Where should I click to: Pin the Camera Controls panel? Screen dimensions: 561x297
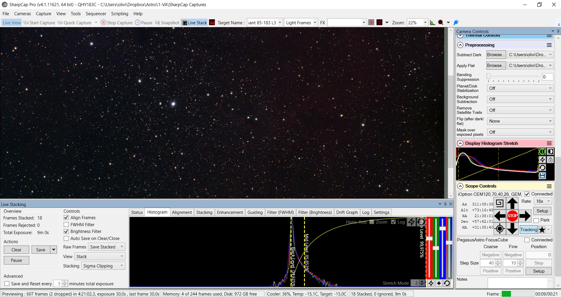coord(558,31)
